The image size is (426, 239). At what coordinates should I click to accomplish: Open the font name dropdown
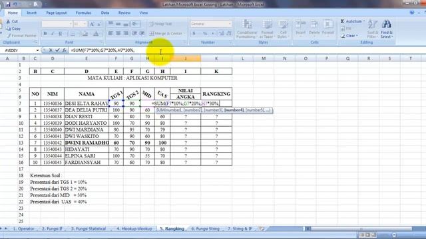[x=71, y=24]
